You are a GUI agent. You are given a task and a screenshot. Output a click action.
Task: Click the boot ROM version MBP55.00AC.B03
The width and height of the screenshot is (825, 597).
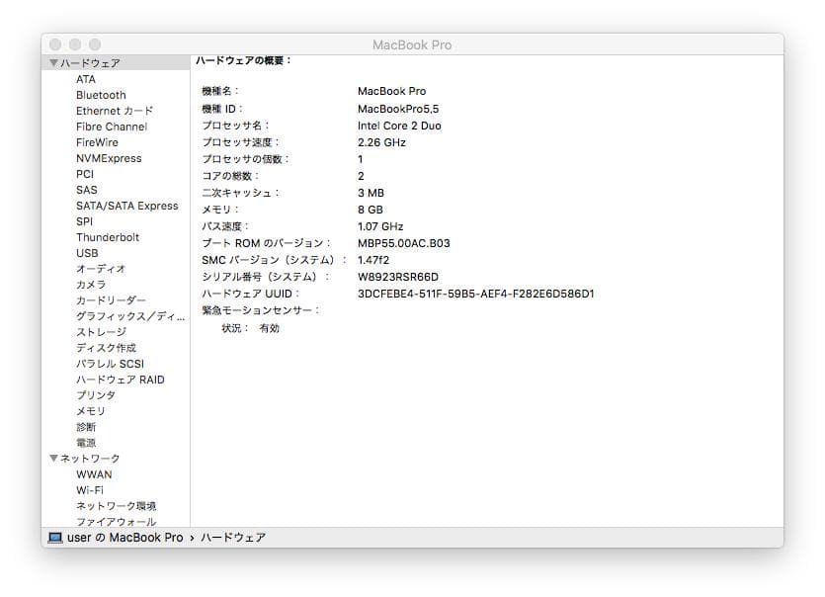(x=404, y=243)
